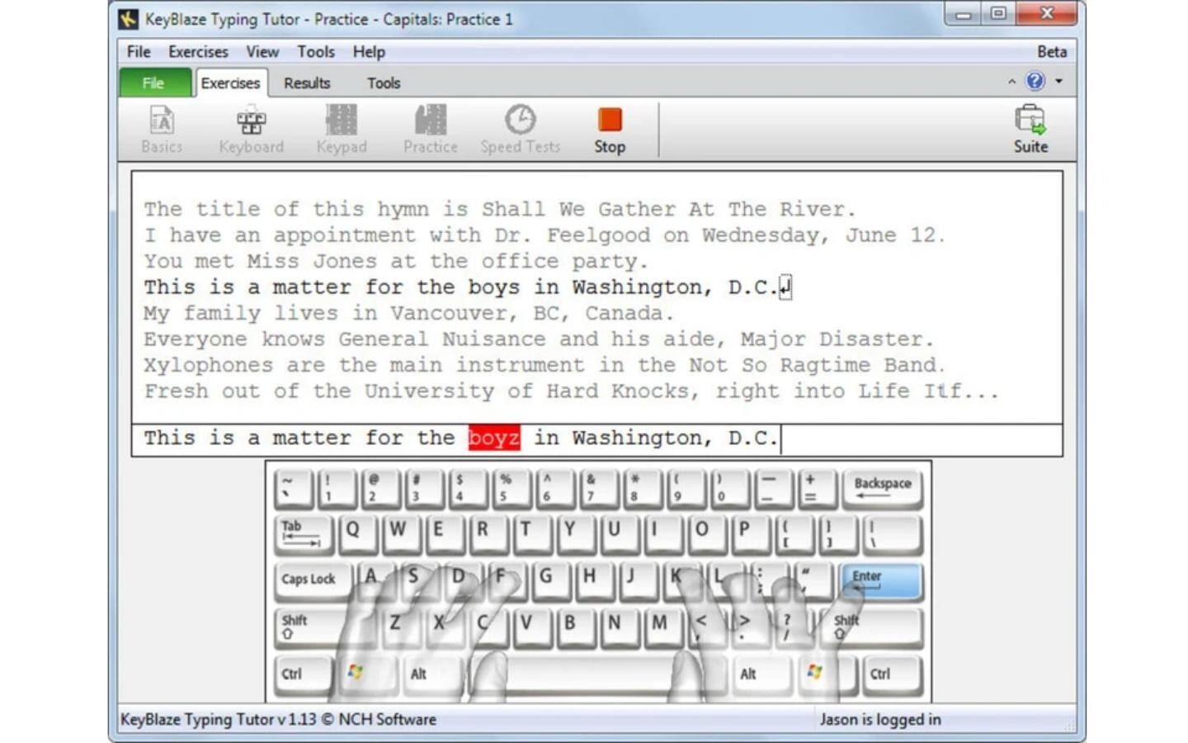Click the line starting 'Xylophones are the main'
1188x743 pixels.
(544, 366)
